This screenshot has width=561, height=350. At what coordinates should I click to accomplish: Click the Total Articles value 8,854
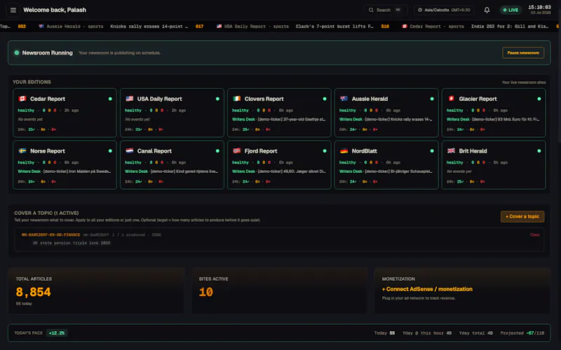coord(33,292)
